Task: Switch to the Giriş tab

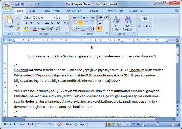Action: [20, 11]
